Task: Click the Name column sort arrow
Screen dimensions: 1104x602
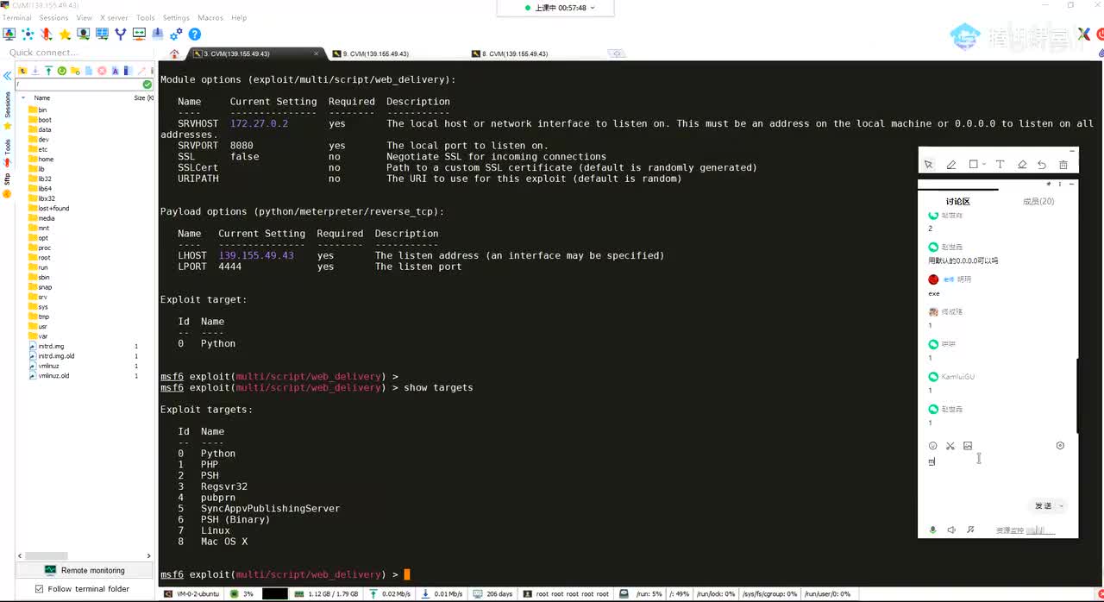Action: (23, 97)
